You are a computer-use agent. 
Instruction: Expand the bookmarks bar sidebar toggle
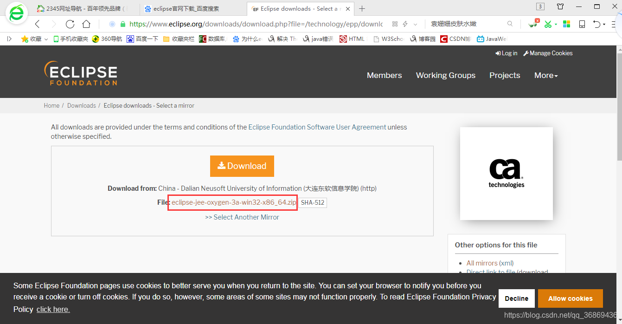point(9,39)
